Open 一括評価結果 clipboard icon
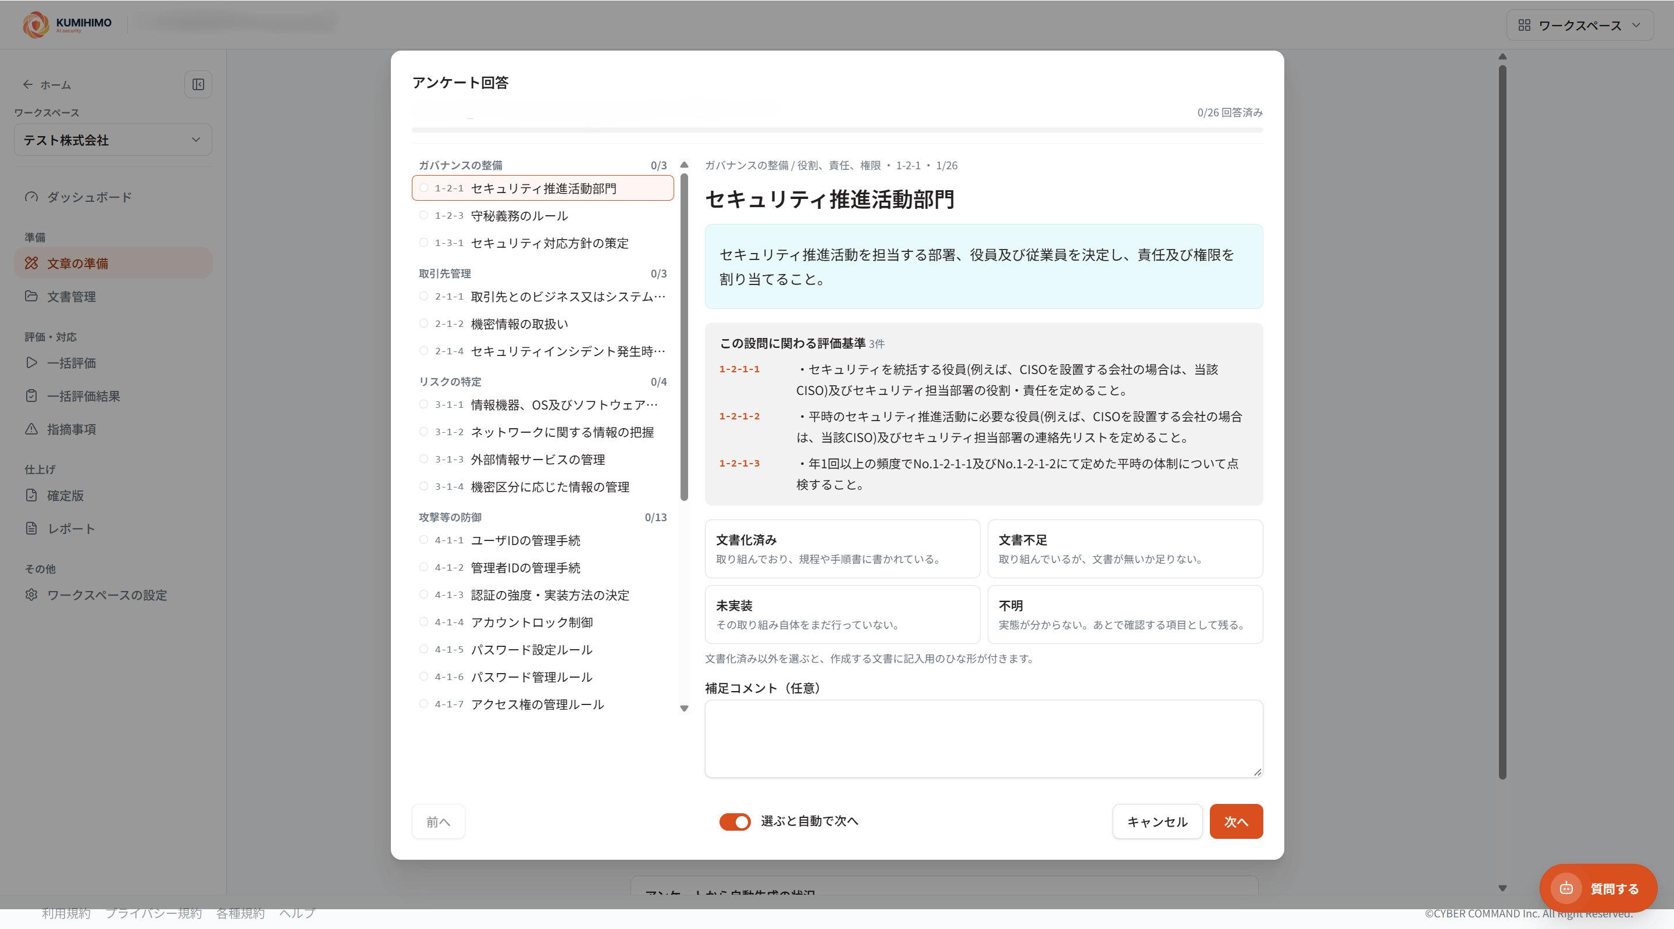Image resolution: width=1674 pixels, height=929 pixels. (x=31, y=396)
